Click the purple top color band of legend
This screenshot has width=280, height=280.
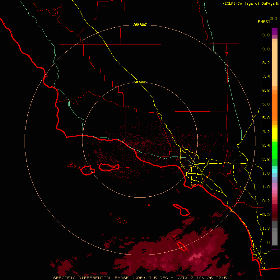point(275,31)
